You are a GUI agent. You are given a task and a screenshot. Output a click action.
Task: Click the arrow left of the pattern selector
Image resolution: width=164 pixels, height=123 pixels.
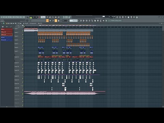coord(69,20)
